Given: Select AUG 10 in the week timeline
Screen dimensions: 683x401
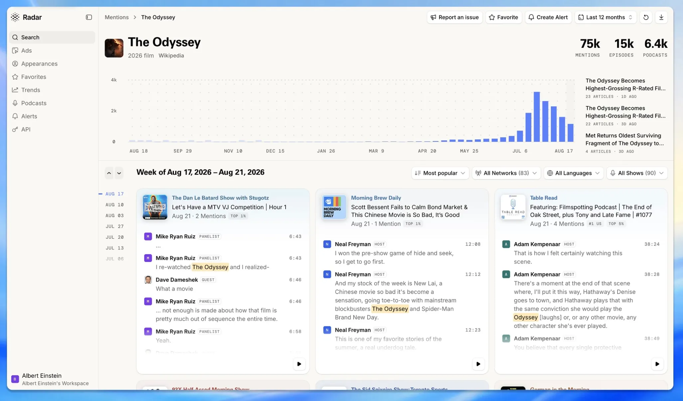Looking at the screenshot, I should pos(114,205).
